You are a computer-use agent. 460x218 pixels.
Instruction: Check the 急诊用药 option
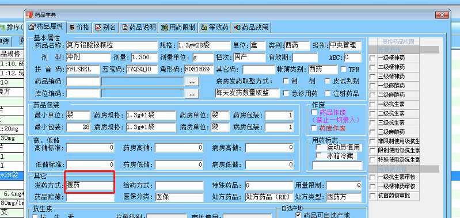pos(286,94)
